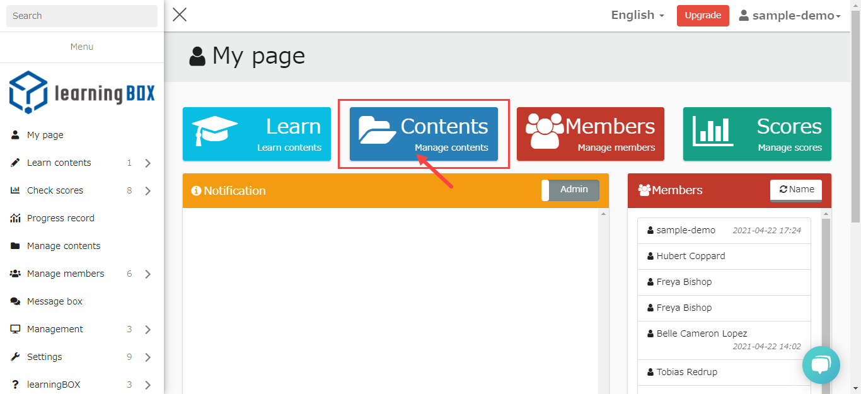Expand the Settings submenu arrow

147,357
